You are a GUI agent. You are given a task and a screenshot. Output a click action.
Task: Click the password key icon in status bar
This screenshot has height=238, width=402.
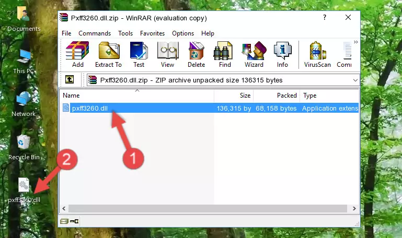[x=74, y=221]
